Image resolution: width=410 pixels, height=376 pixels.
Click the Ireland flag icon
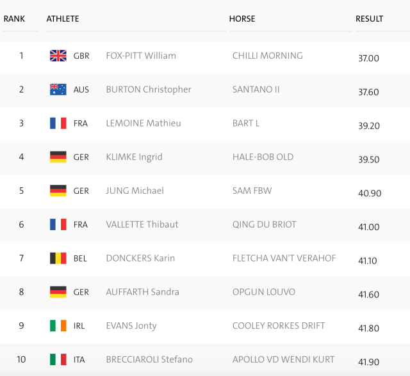(x=58, y=325)
